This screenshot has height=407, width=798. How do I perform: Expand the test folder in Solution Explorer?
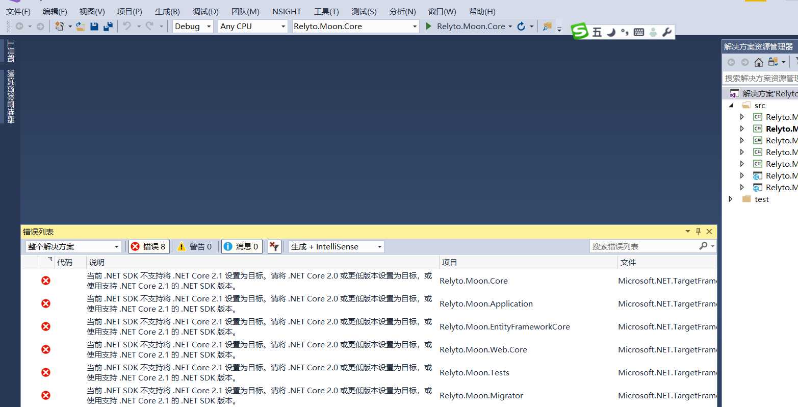(x=731, y=199)
